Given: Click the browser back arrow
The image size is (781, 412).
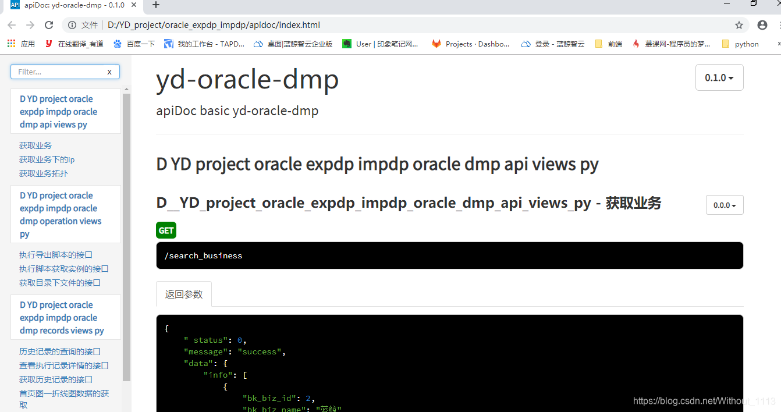Looking at the screenshot, I should (12, 25).
